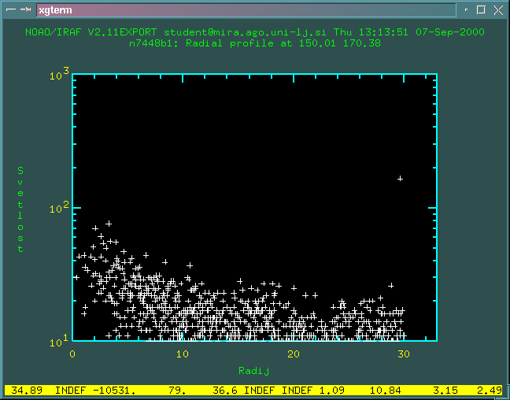Click status value 34.89
Screen dimensions: 510x400
[x=27, y=391]
